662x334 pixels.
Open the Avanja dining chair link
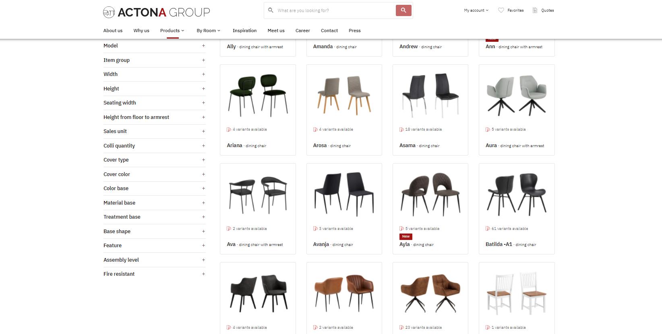click(x=333, y=244)
